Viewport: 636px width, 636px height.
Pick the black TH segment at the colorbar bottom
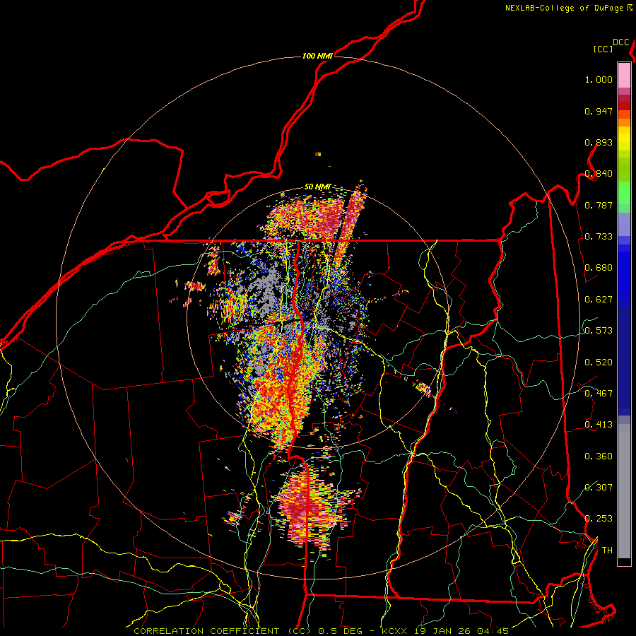click(624, 561)
